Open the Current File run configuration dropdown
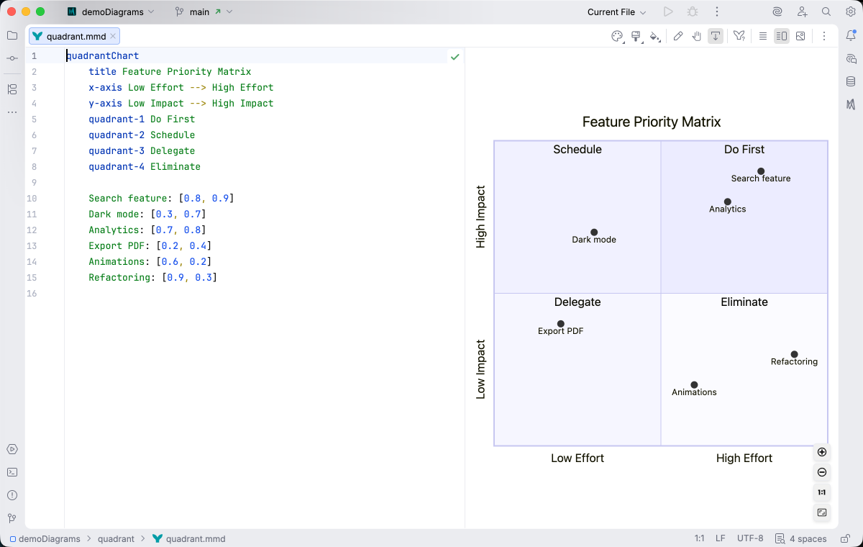Viewport: 863px width, 547px height. click(x=616, y=12)
